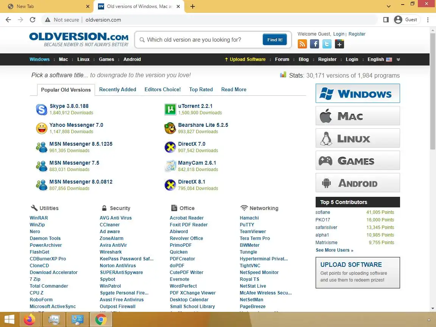Open Forum in the navigation bar
The height and width of the screenshot is (327, 436).
282,59
